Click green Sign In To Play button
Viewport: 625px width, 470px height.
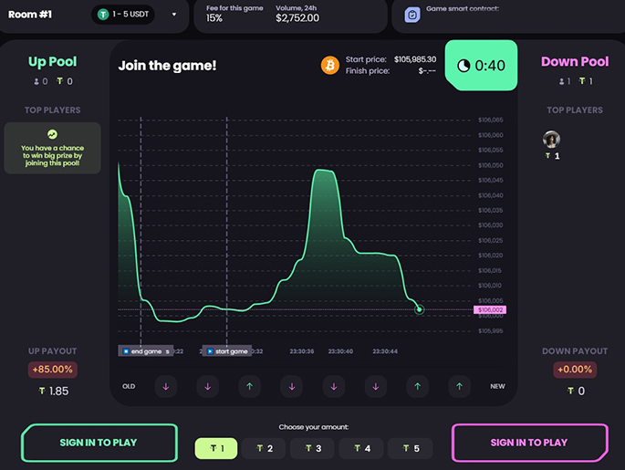pos(99,443)
